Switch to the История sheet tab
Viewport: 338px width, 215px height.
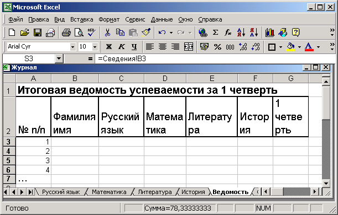(x=193, y=192)
